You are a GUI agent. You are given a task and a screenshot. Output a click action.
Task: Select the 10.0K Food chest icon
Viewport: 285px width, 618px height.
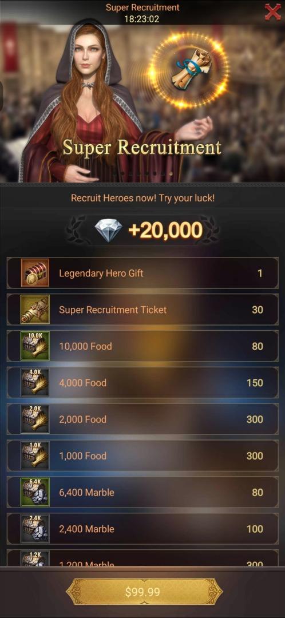click(x=35, y=346)
